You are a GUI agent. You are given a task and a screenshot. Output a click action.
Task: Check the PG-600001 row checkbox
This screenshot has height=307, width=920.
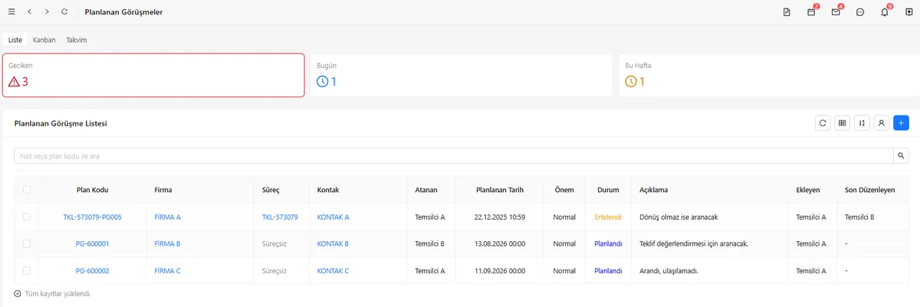(27, 243)
